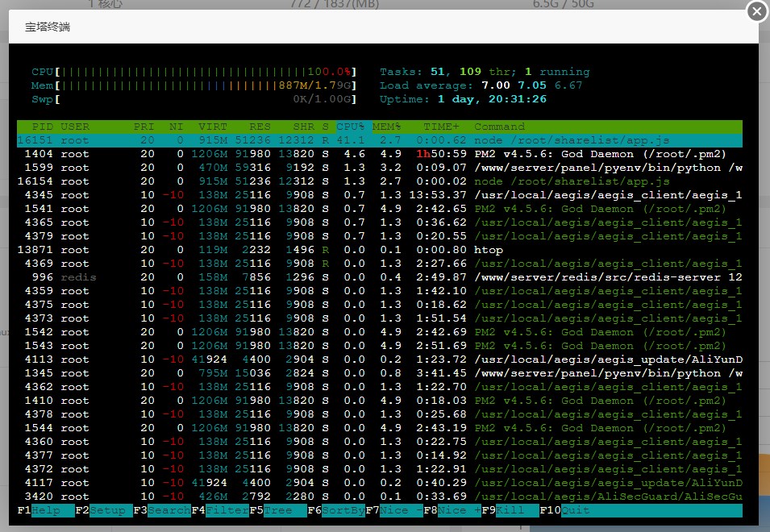Choose F4 Filter in htop footer
Viewport: 770px width, 532px height.
click(220, 510)
